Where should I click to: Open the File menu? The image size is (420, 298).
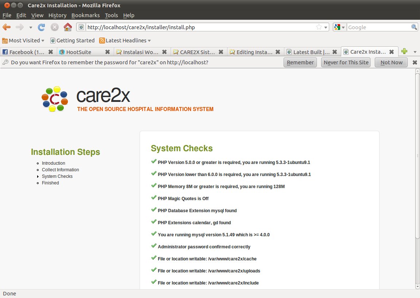coord(7,15)
